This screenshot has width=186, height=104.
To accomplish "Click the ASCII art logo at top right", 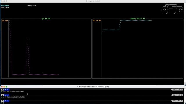I will click(x=172, y=9).
